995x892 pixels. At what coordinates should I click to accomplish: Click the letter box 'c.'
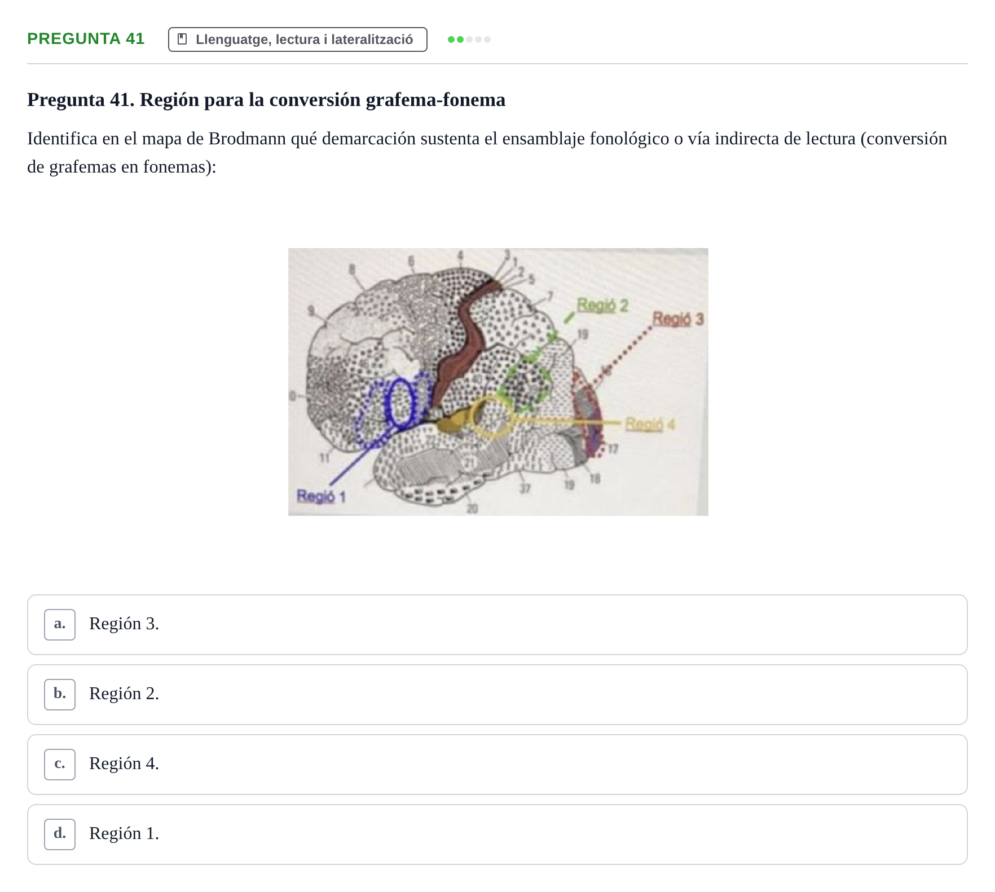[60, 765]
